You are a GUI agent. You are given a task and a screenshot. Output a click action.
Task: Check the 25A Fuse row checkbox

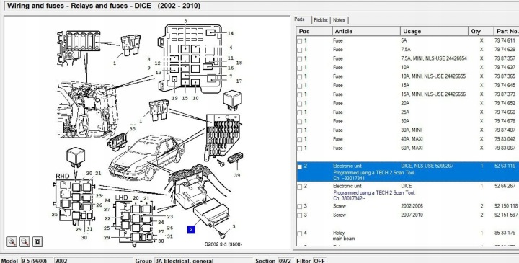click(300, 112)
